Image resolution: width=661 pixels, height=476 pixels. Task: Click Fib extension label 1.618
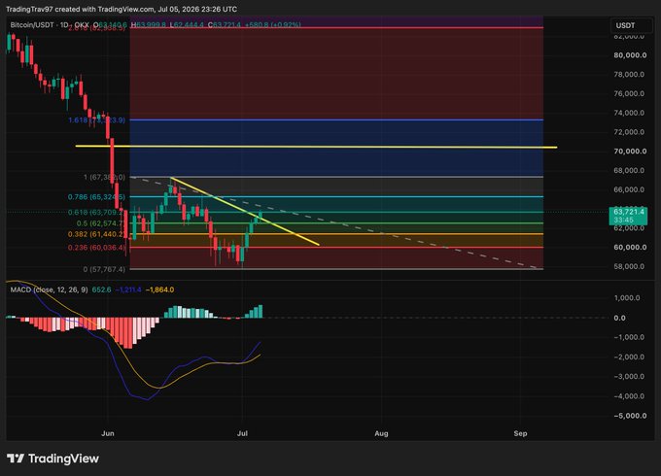pos(96,120)
